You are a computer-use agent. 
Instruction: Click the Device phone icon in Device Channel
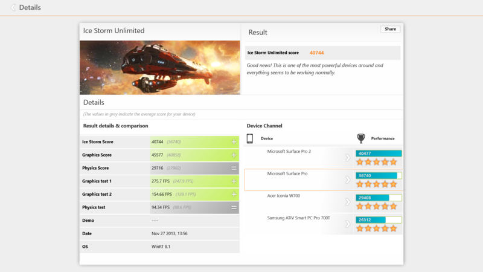pos(250,138)
